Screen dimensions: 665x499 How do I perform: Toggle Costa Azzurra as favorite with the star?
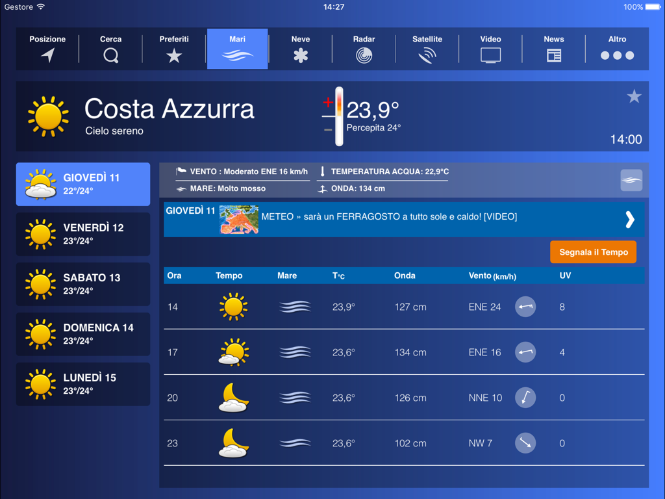coord(633,96)
